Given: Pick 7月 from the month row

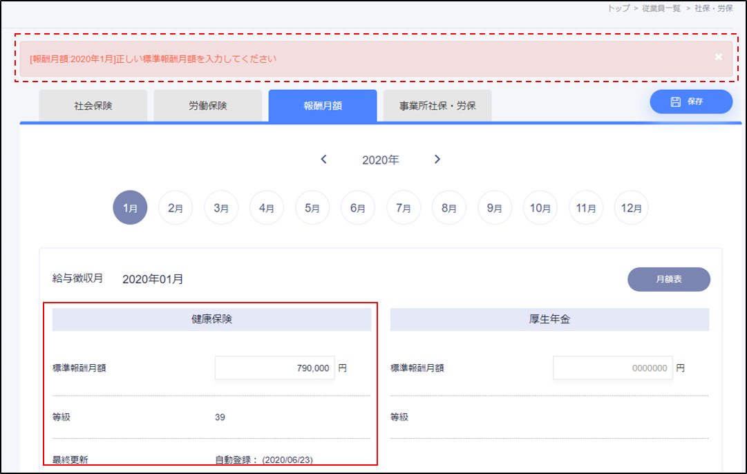Looking at the screenshot, I should coord(404,207).
